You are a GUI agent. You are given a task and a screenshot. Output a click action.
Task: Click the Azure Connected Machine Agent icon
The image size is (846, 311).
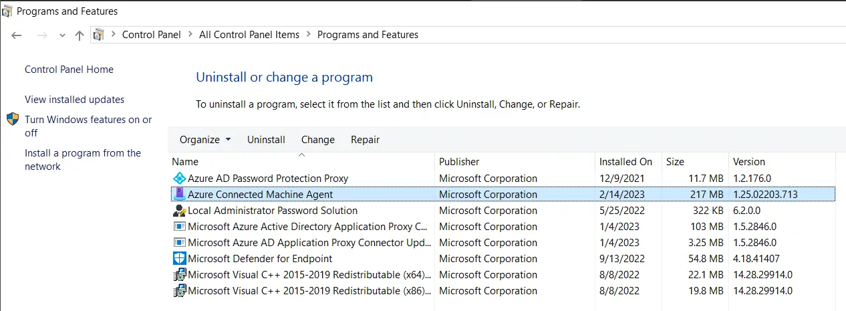(179, 195)
